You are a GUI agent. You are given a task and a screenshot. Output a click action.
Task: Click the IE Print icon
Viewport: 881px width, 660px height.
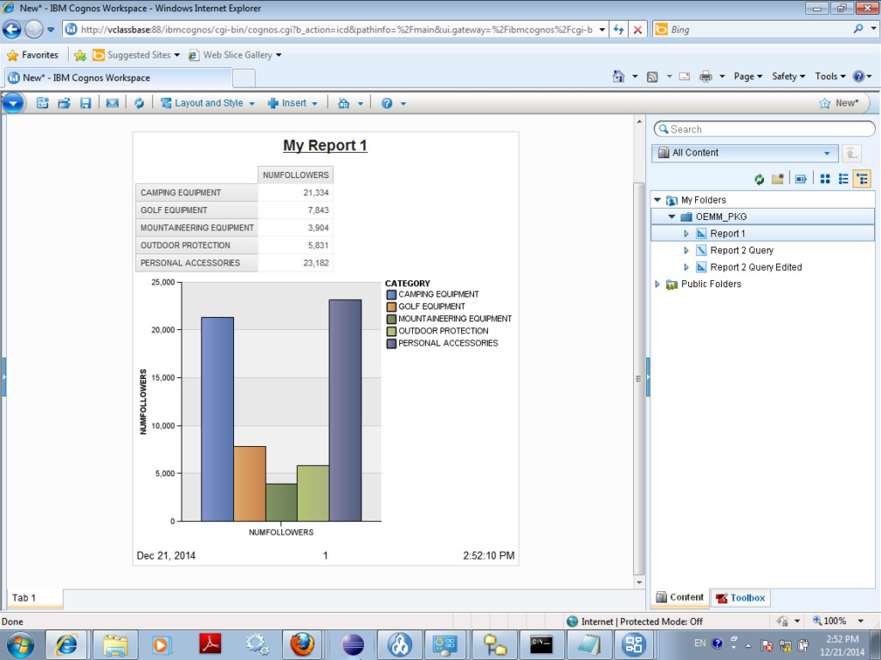(705, 76)
